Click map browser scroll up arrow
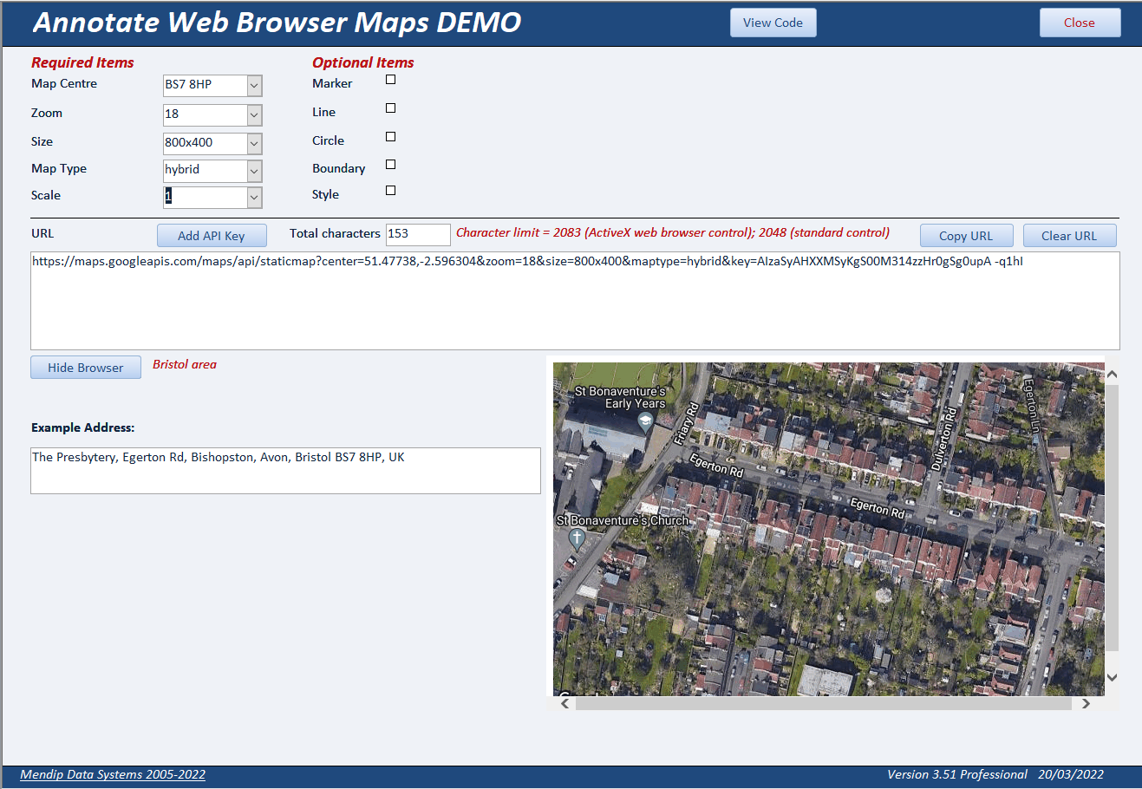1142x789 pixels. [1112, 375]
